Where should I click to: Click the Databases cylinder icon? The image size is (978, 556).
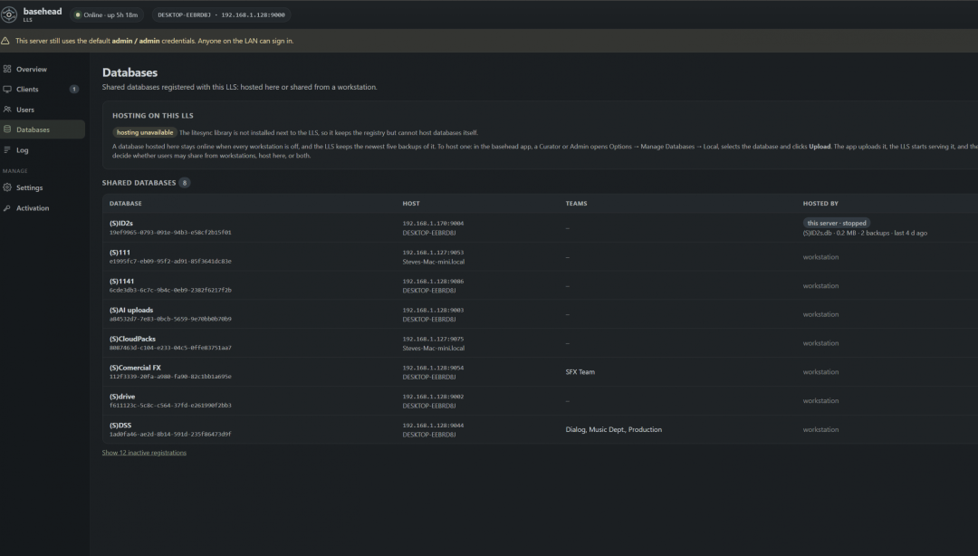coord(7,129)
